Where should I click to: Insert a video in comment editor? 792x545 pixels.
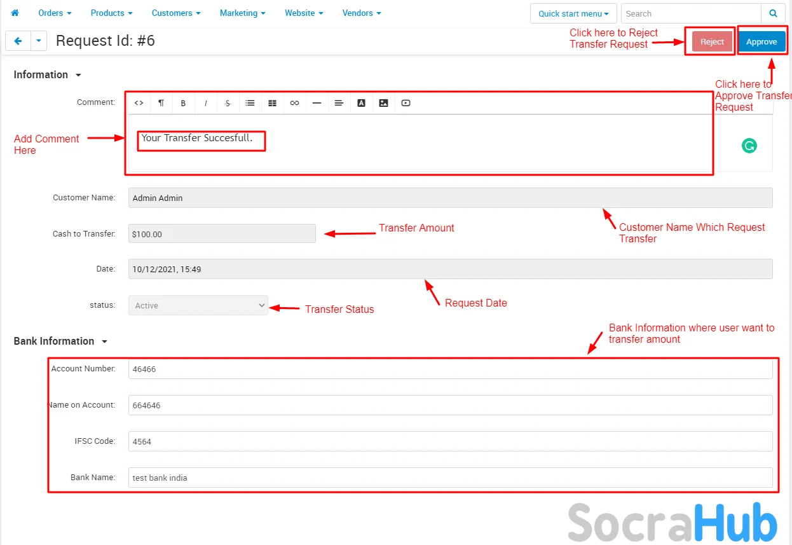(406, 103)
